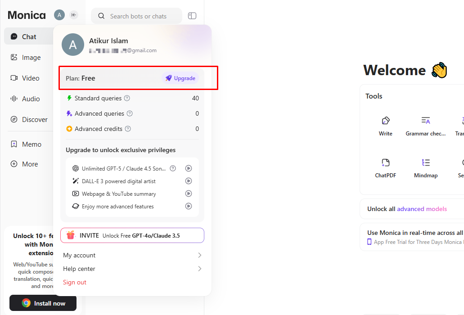Expand the Help center entry
This screenshot has width=464, height=315.
[132, 269]
